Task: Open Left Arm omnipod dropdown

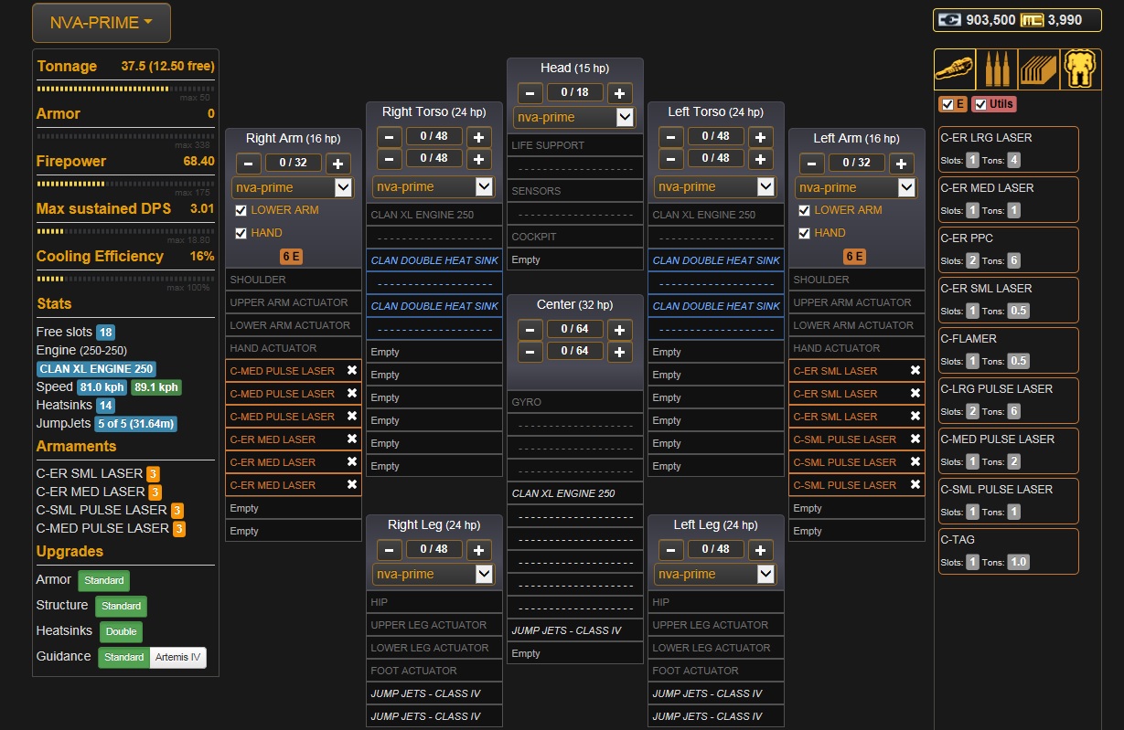Action: tap(856, 187)
